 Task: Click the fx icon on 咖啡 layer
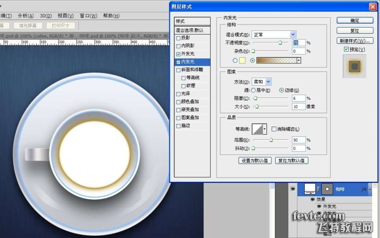pos(364,189)
